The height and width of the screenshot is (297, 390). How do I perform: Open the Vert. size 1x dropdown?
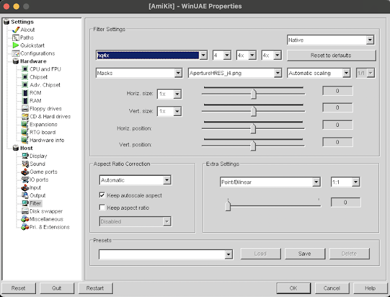tap(177, 111)
